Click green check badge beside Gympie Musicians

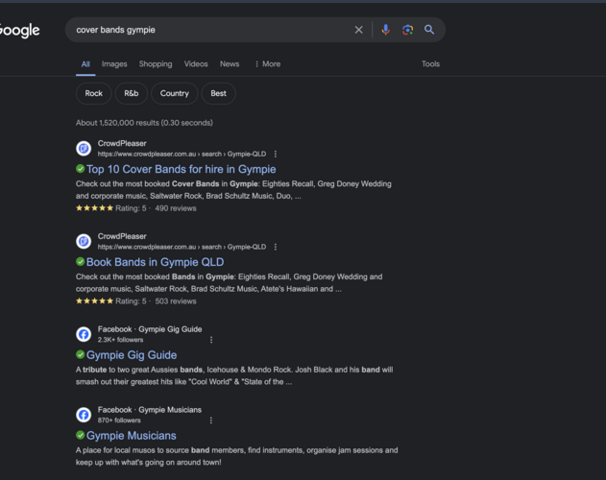pos(81,436)
